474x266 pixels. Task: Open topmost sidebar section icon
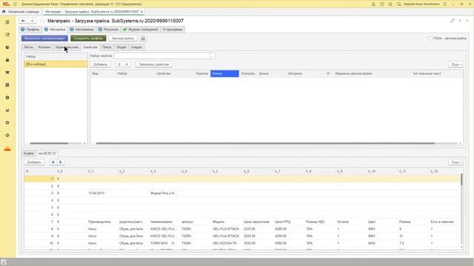(x=7, y=22)
